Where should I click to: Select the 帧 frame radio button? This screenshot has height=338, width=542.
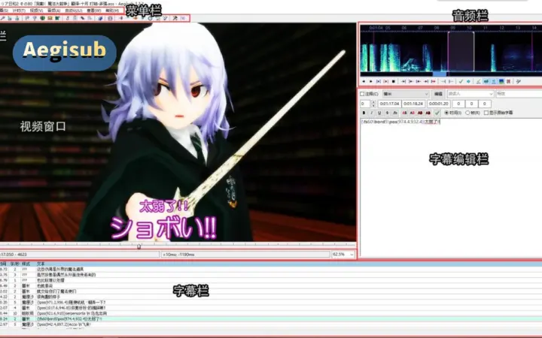coord(467,113)
